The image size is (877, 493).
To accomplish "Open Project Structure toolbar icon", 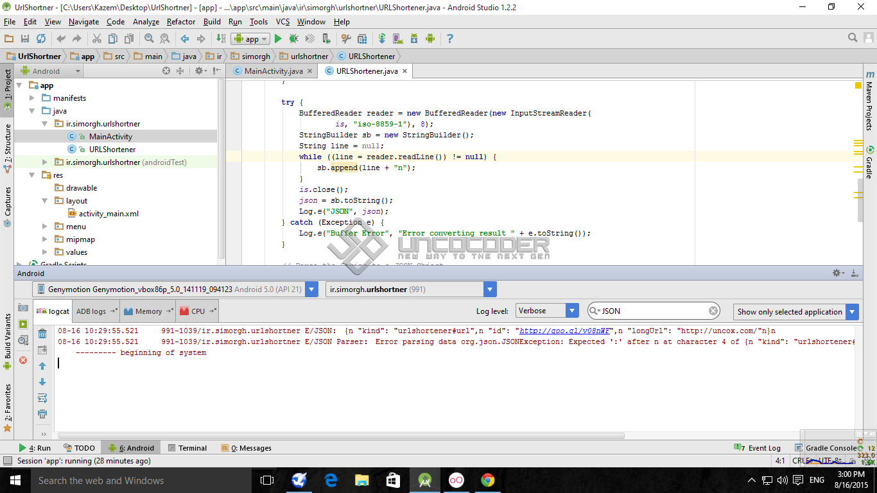I will tap(362, 39).
